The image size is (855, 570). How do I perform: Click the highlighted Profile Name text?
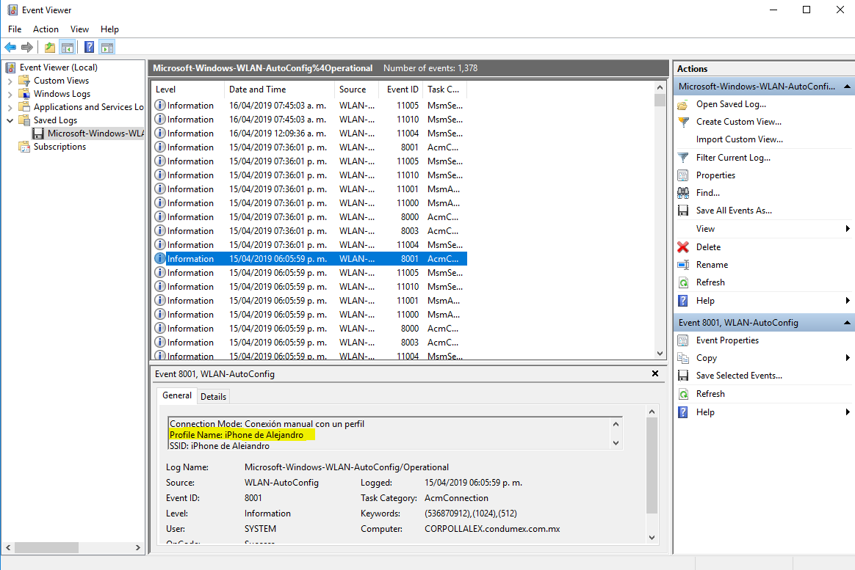point(236,435)
